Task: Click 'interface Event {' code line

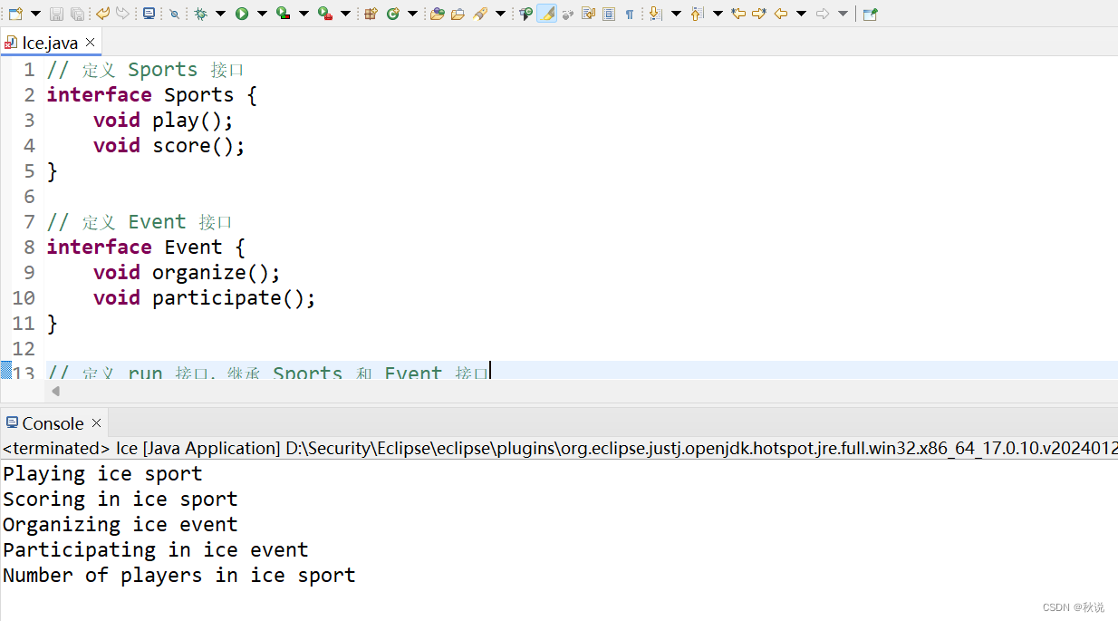Action: pyautogui.click(x=146, y=247)
